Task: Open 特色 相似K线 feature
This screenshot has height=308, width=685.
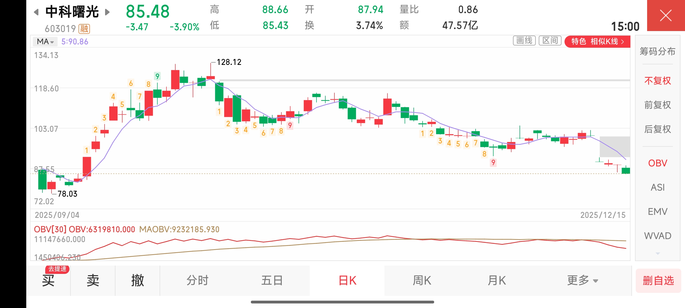Action: click(x=597, y=41)
